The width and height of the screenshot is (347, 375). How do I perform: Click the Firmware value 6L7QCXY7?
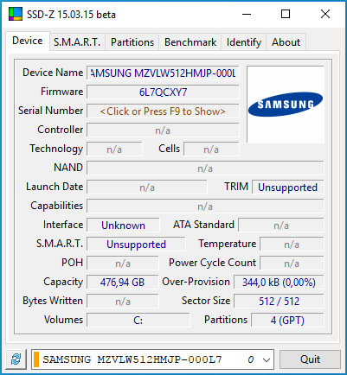[x=163, y=92]
